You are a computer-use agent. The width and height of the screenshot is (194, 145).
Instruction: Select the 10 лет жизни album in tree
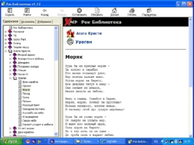[26, 128]
